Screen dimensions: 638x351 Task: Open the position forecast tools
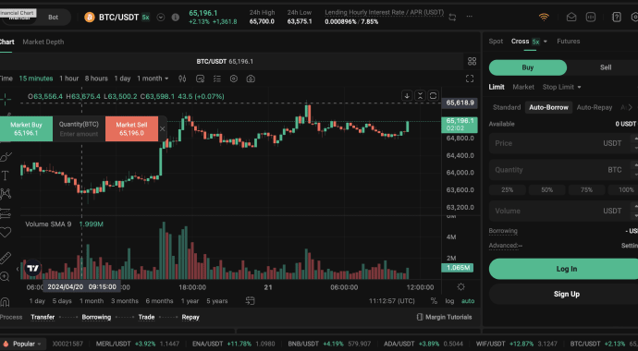pos(5,212)
